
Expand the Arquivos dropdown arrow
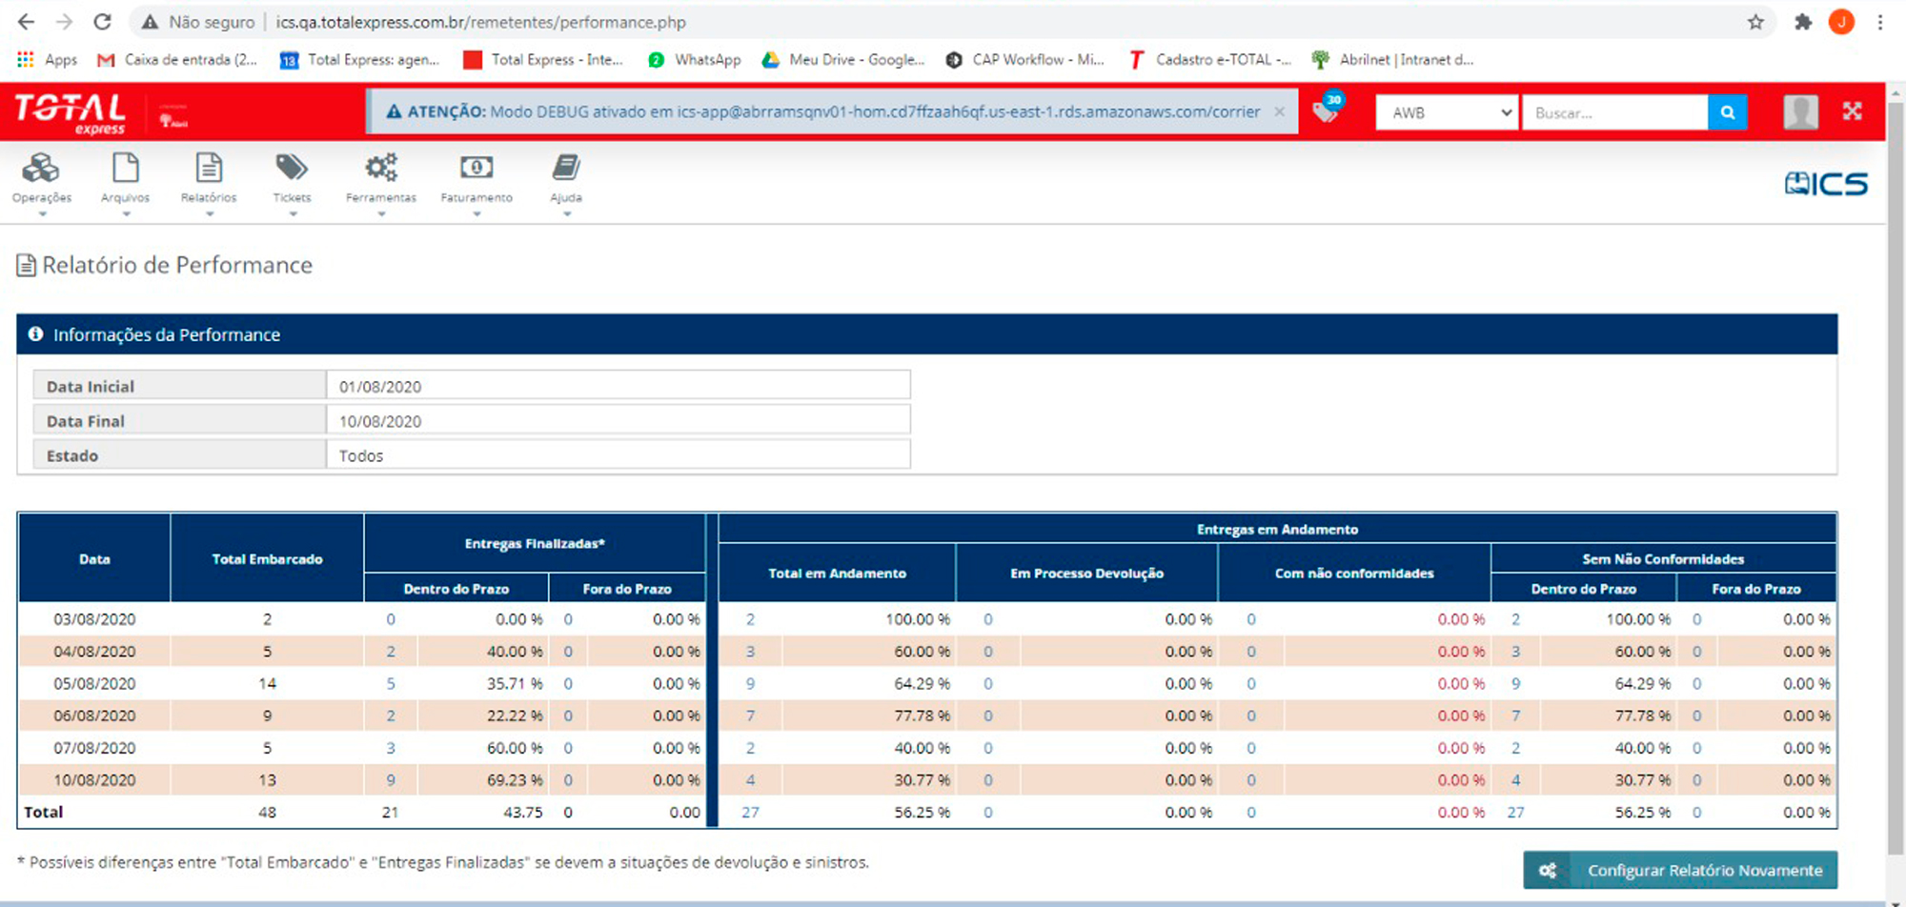[126, 214]
